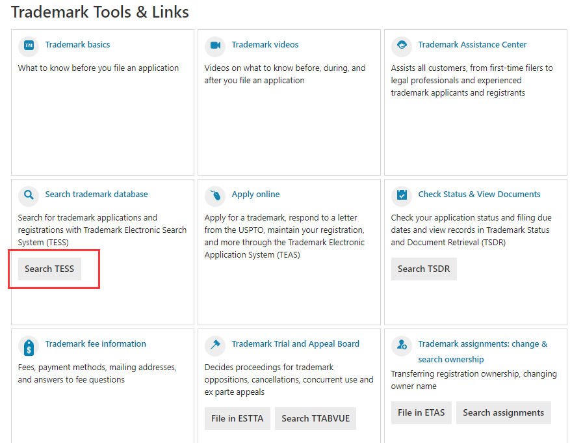Image resolution: width=570 pixels, height=443 pixels.
Task: Click the Trademark Assistance Center headset icon
Action: (x=402, y=46)
